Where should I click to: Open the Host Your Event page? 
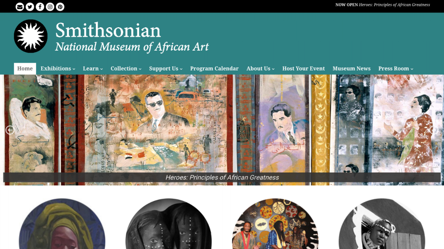point(304,69)
